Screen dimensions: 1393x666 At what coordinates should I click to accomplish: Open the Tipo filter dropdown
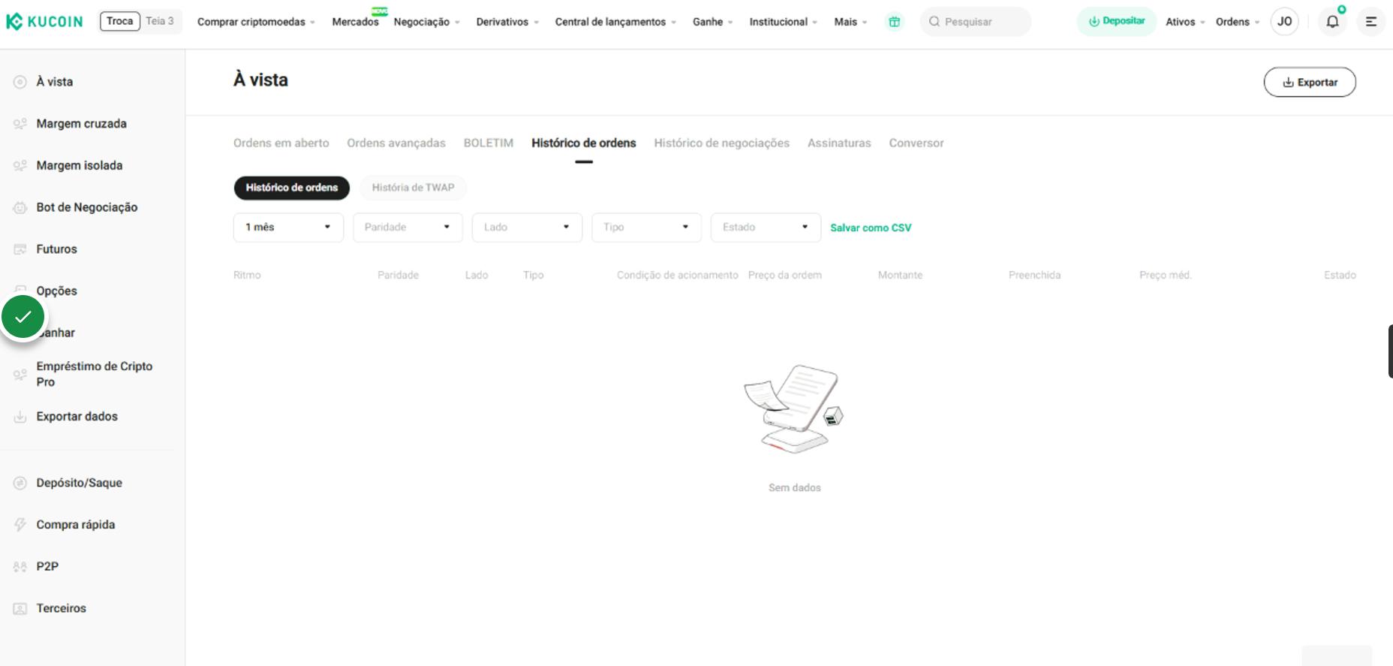646,228
